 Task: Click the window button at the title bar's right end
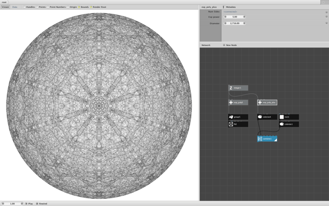tap(324, 2)
